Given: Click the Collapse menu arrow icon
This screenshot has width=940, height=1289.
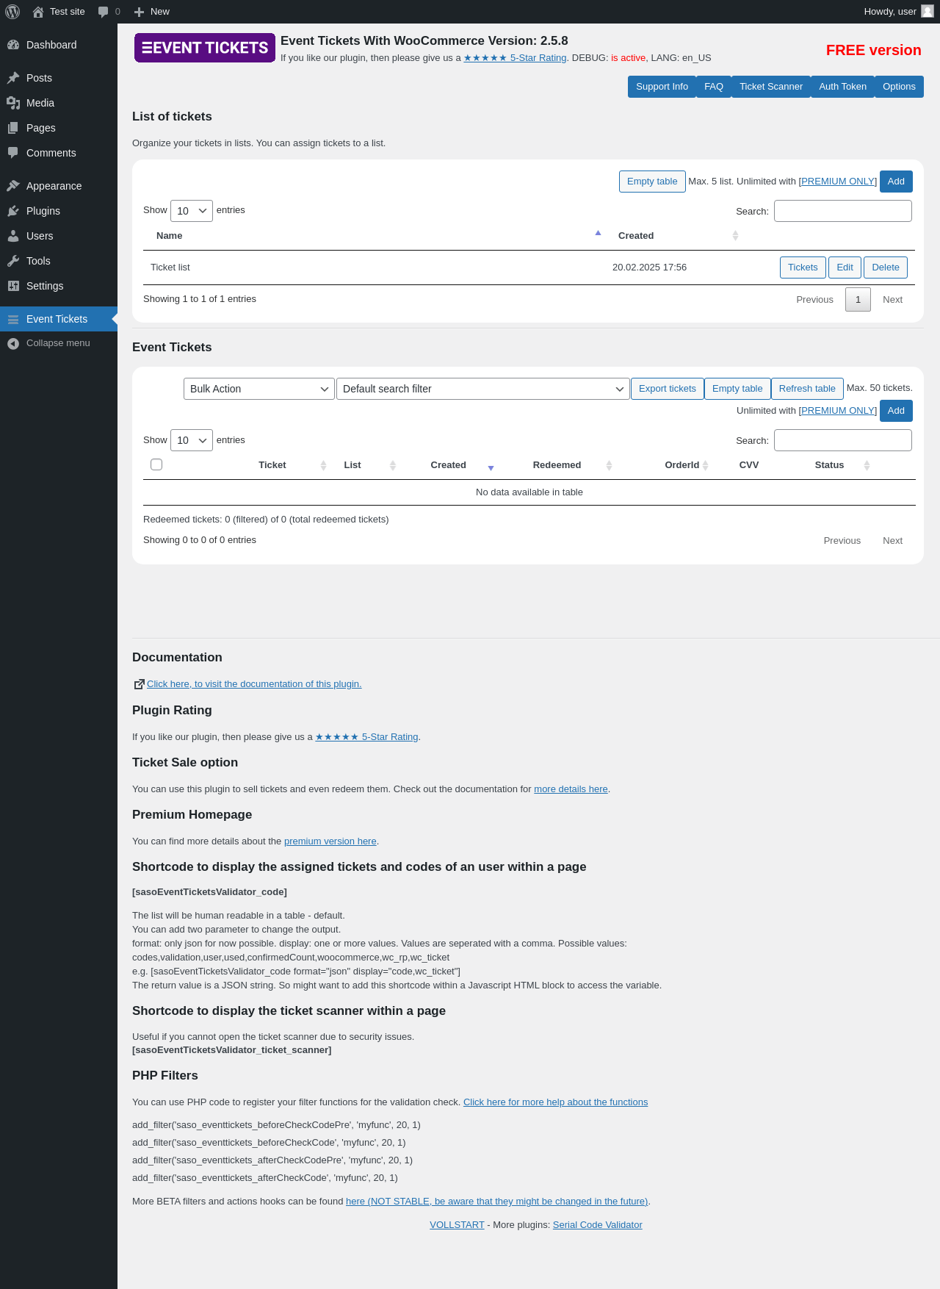Looking at the screenshot, I should 13,343.
